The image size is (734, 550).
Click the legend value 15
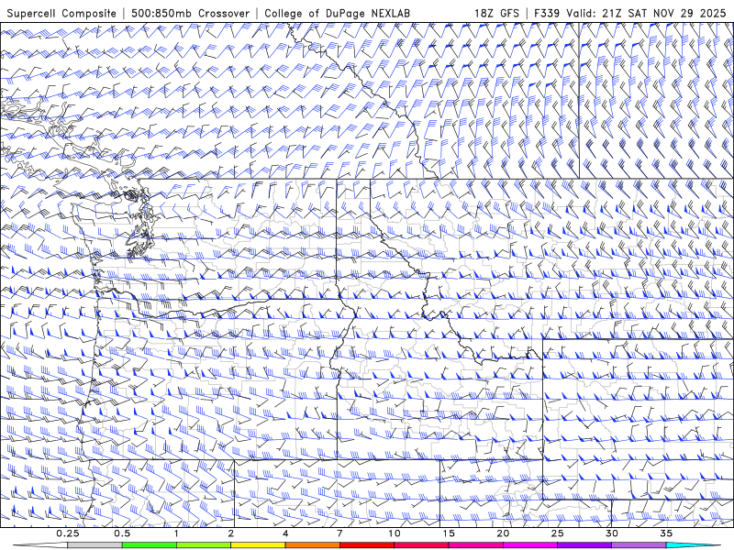pyautogui.click(x=449, y=533)
